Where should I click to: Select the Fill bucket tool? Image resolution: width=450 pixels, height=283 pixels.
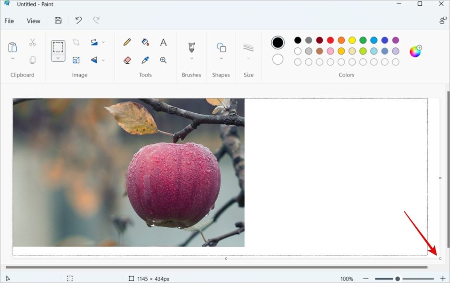tap(145, 42)
